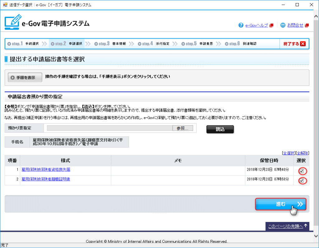
Task: Click the play icon on 手順を表示
Action: click(x=13, y=78)
